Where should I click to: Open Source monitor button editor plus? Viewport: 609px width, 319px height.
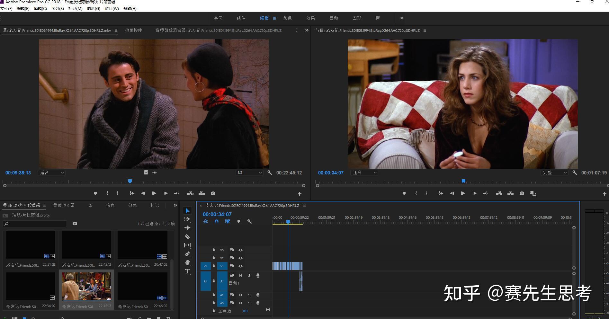300,194
